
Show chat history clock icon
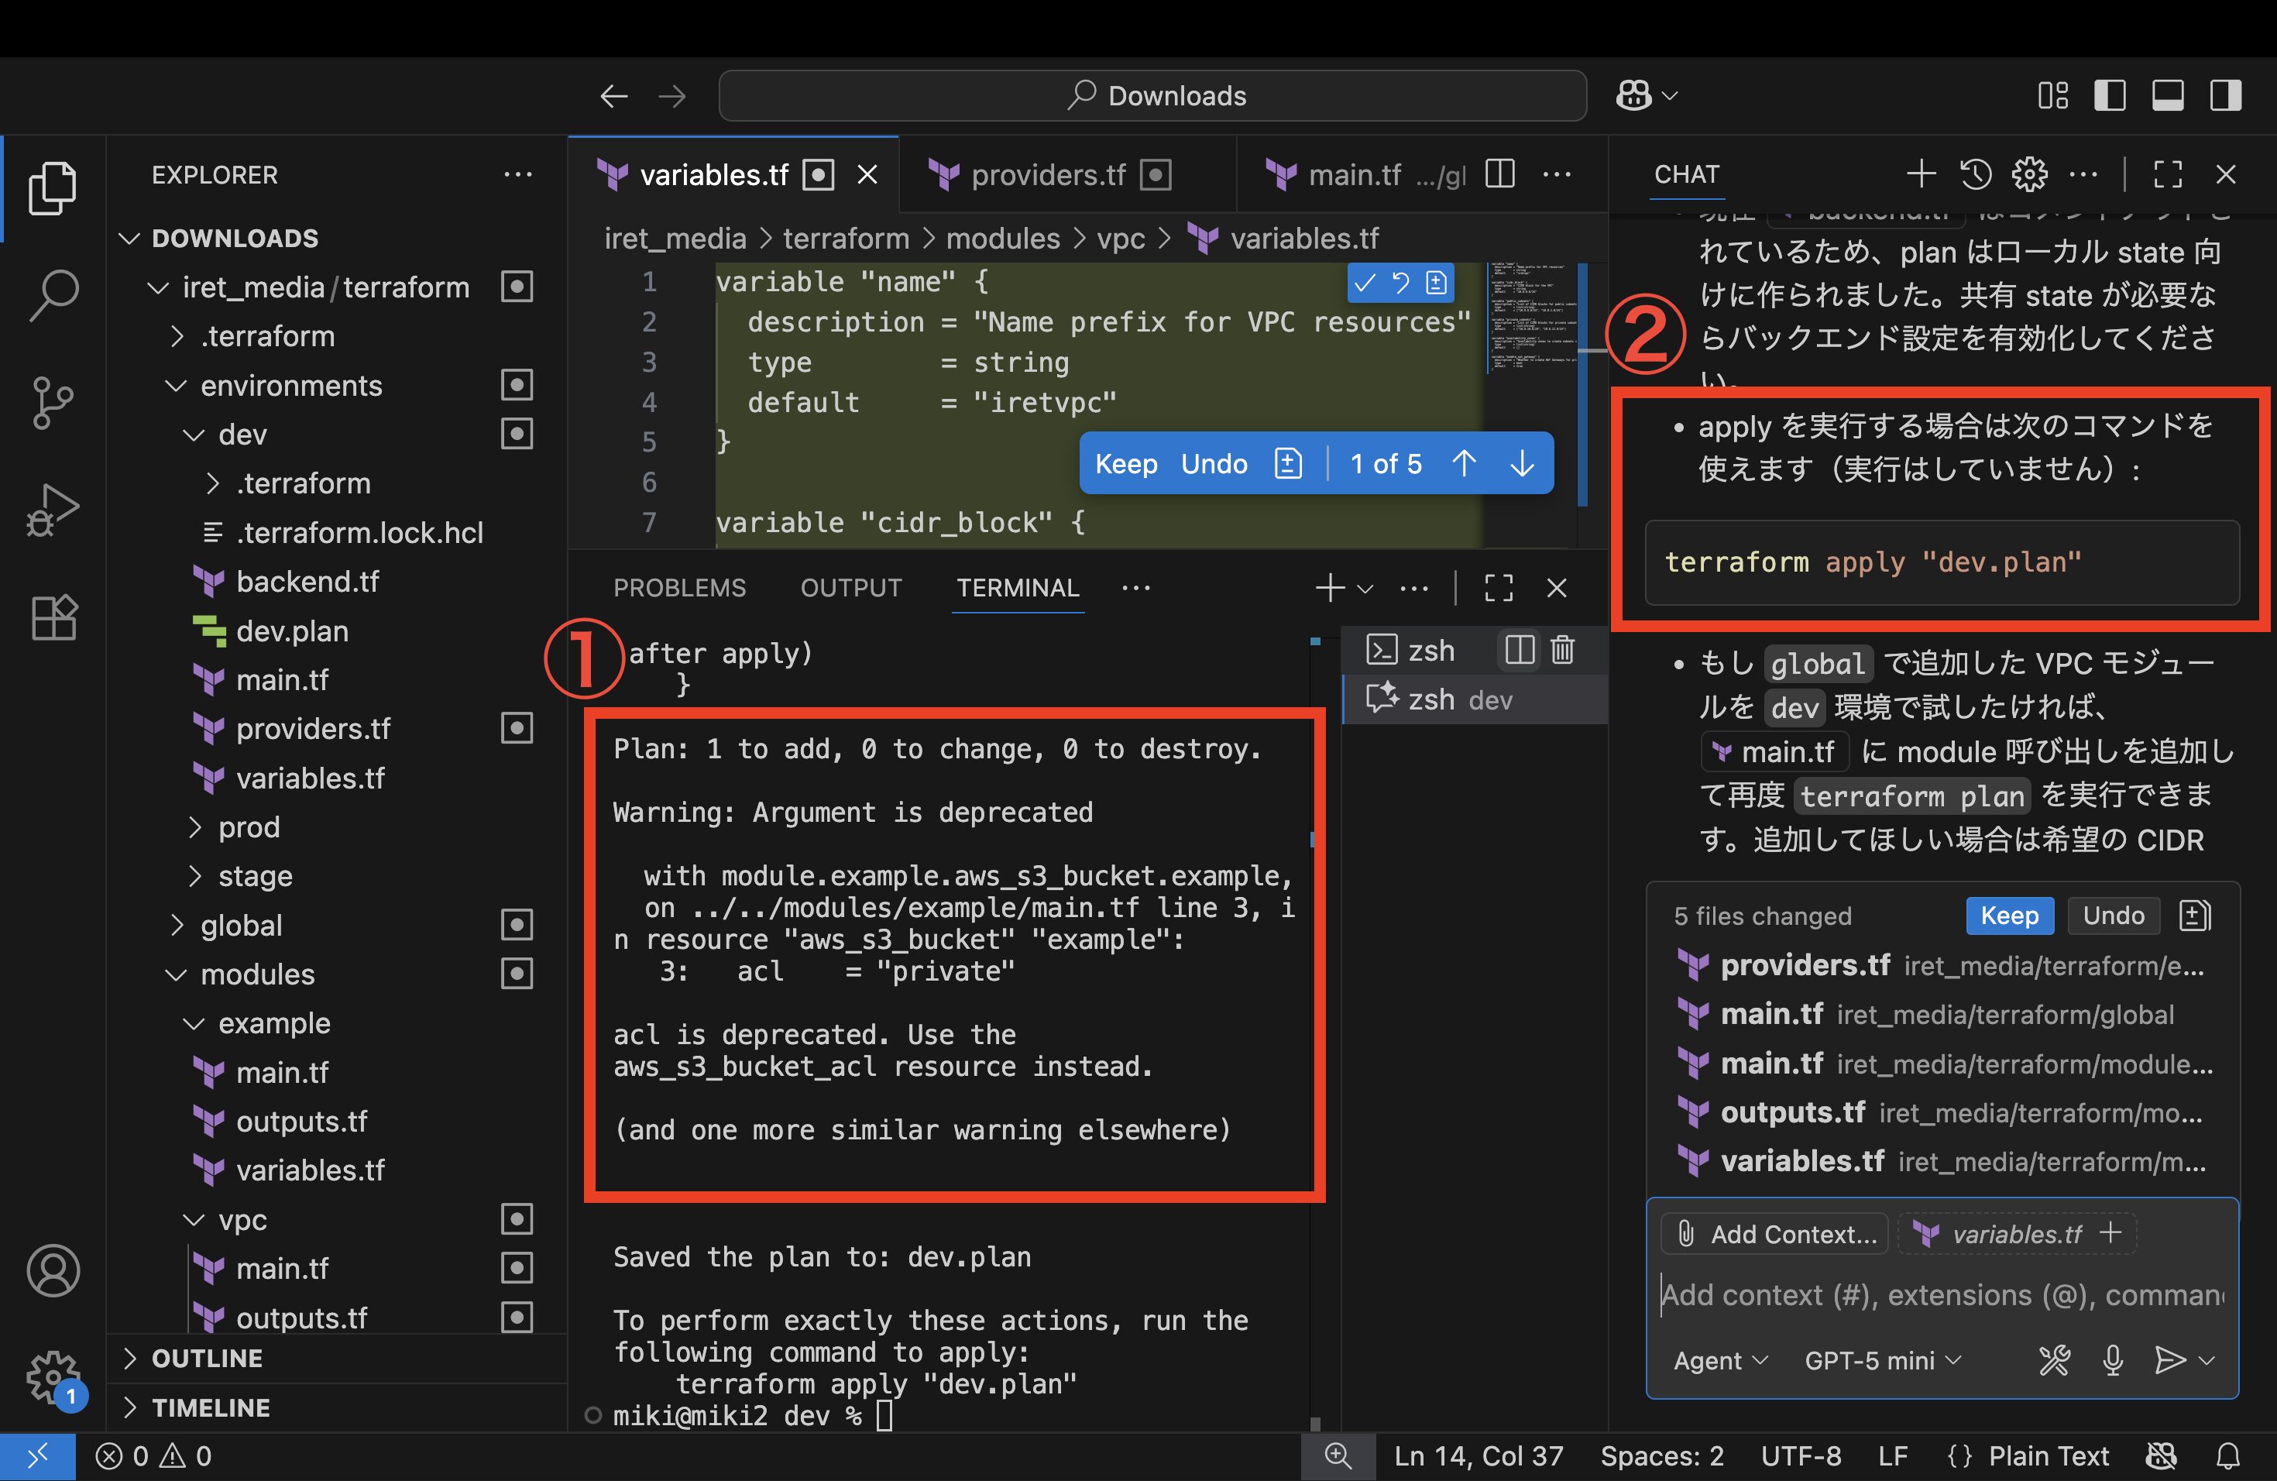tap(1976, 174)
